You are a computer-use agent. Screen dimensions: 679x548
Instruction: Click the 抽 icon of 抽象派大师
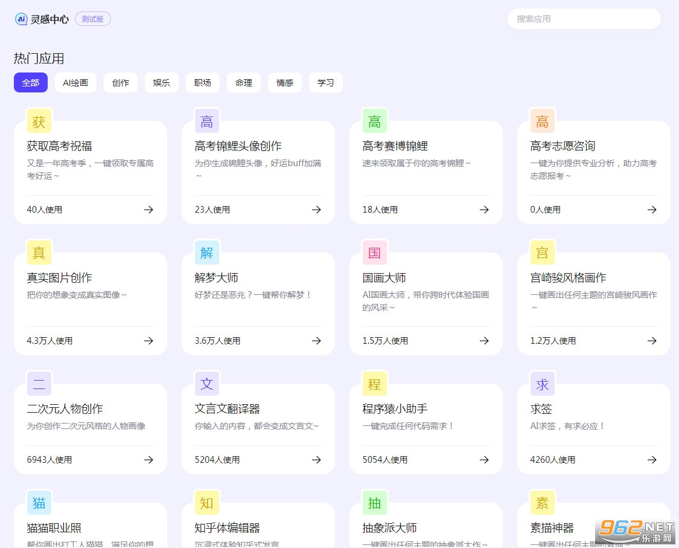[375, 503]
